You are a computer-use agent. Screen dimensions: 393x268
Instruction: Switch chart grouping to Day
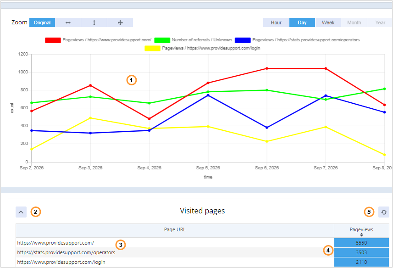tap(302, 22)
